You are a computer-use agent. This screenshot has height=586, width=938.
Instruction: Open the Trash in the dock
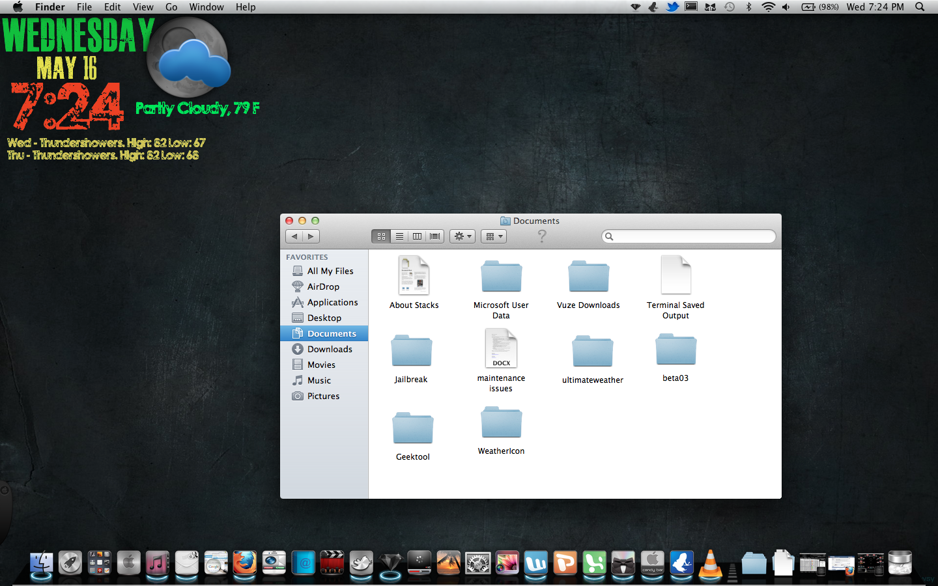[x=900, y=563]
